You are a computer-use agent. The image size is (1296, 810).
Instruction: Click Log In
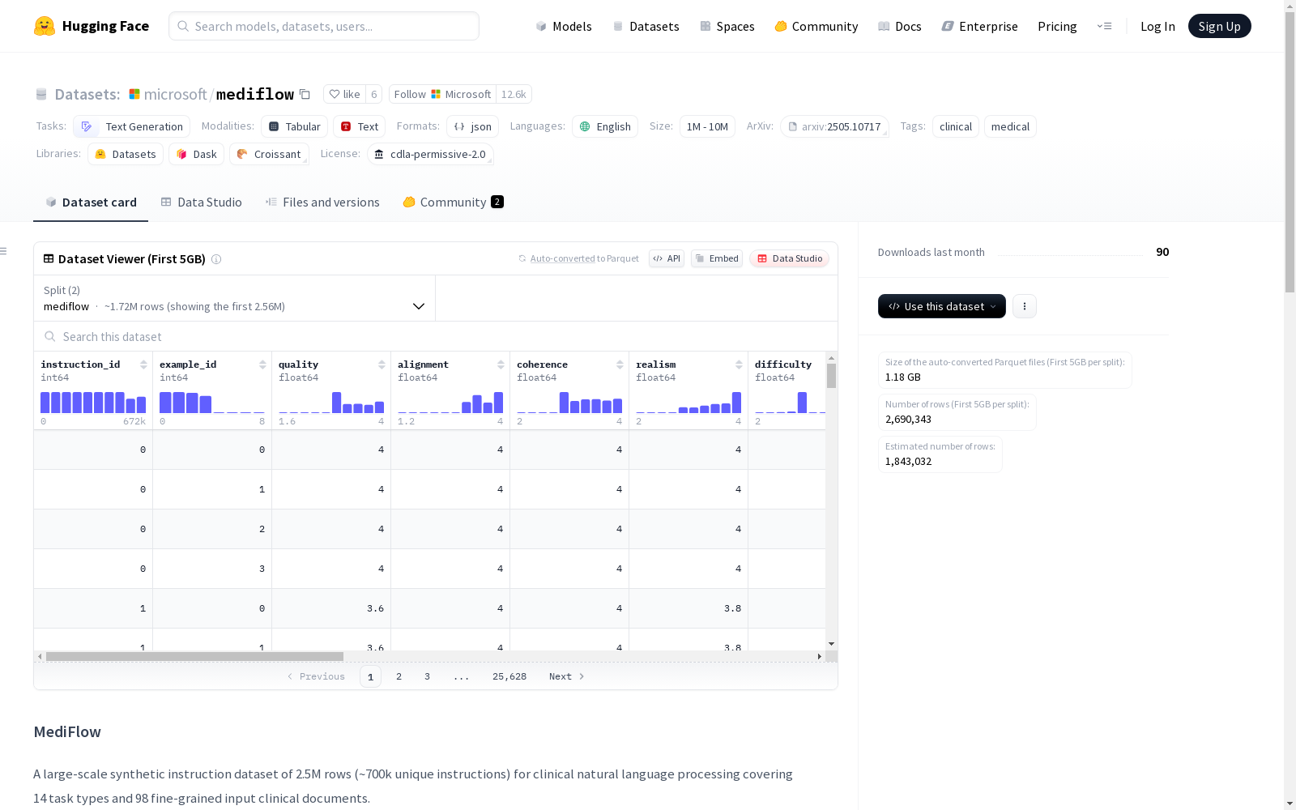[1157, 26]
